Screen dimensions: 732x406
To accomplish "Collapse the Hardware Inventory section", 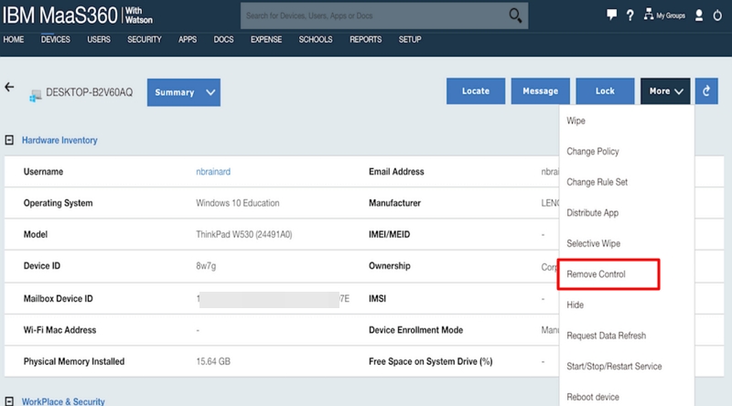I will point(9,140).
